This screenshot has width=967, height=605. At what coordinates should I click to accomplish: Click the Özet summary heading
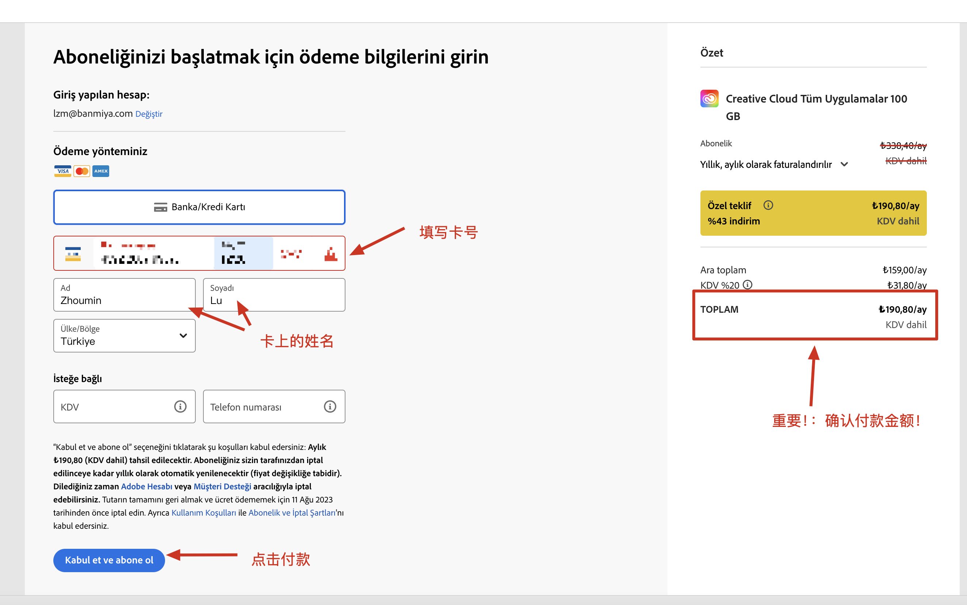click(711, 53)
